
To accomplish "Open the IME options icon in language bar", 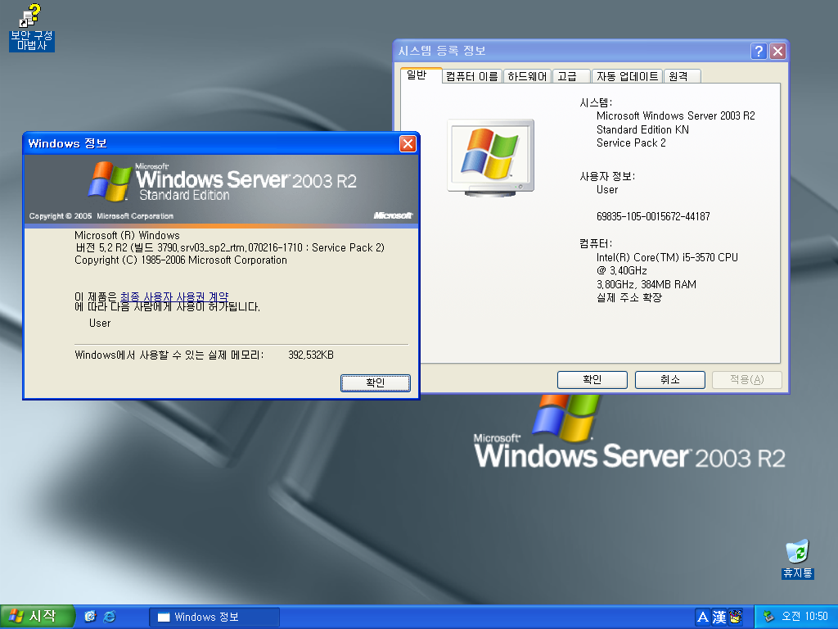I will pyautogui.click(x=736, y=617).
